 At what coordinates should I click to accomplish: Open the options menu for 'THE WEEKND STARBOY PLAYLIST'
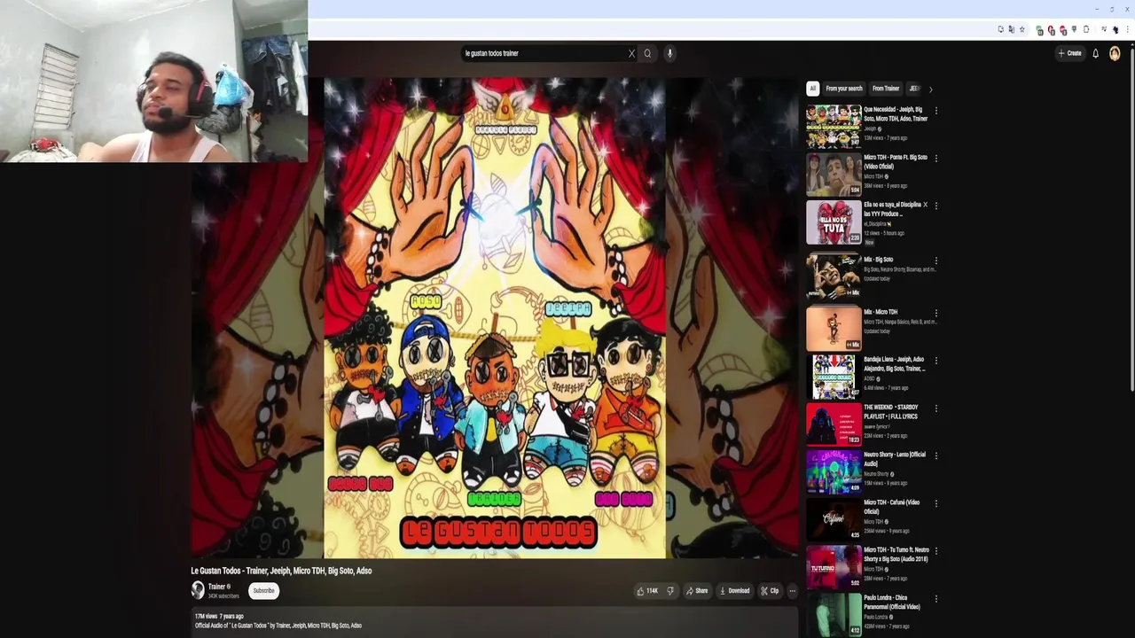pos(936,408)
